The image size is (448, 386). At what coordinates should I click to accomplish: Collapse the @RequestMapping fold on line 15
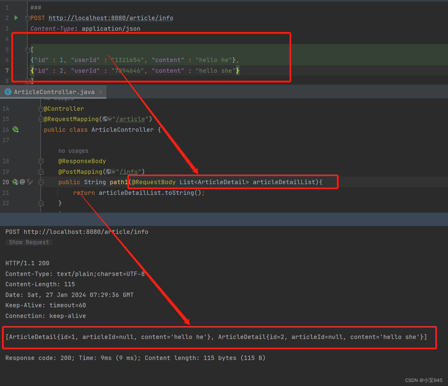41,119
